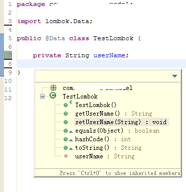Click the package icon in outline
Viewport: 186px width, 192px height.
[x=53, y=87]
